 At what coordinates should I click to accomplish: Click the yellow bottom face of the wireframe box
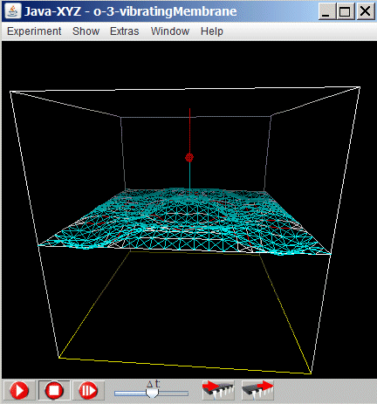pyautogui.click(x=186, y=312)
